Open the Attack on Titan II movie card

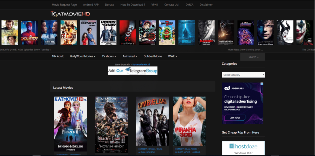click(111, 125)
